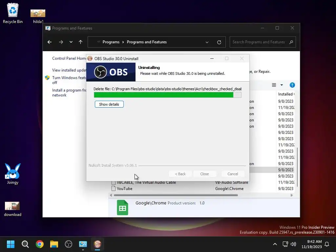Image resolution: width=336 pixels, height=252 pixels.
Task: Select the hilda1 image on desktop
Action: pos(38,16)
